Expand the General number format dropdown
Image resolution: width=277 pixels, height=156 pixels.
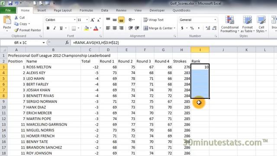click(x=215, y=20)
